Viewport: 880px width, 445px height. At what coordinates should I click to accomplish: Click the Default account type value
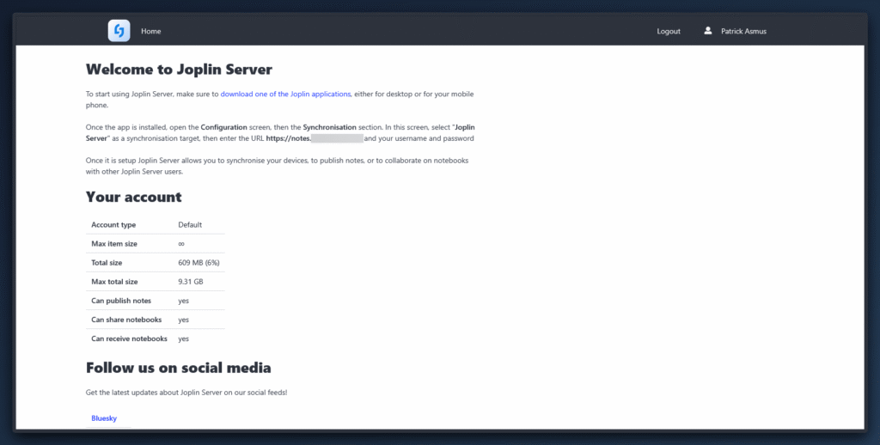point(190,225)
